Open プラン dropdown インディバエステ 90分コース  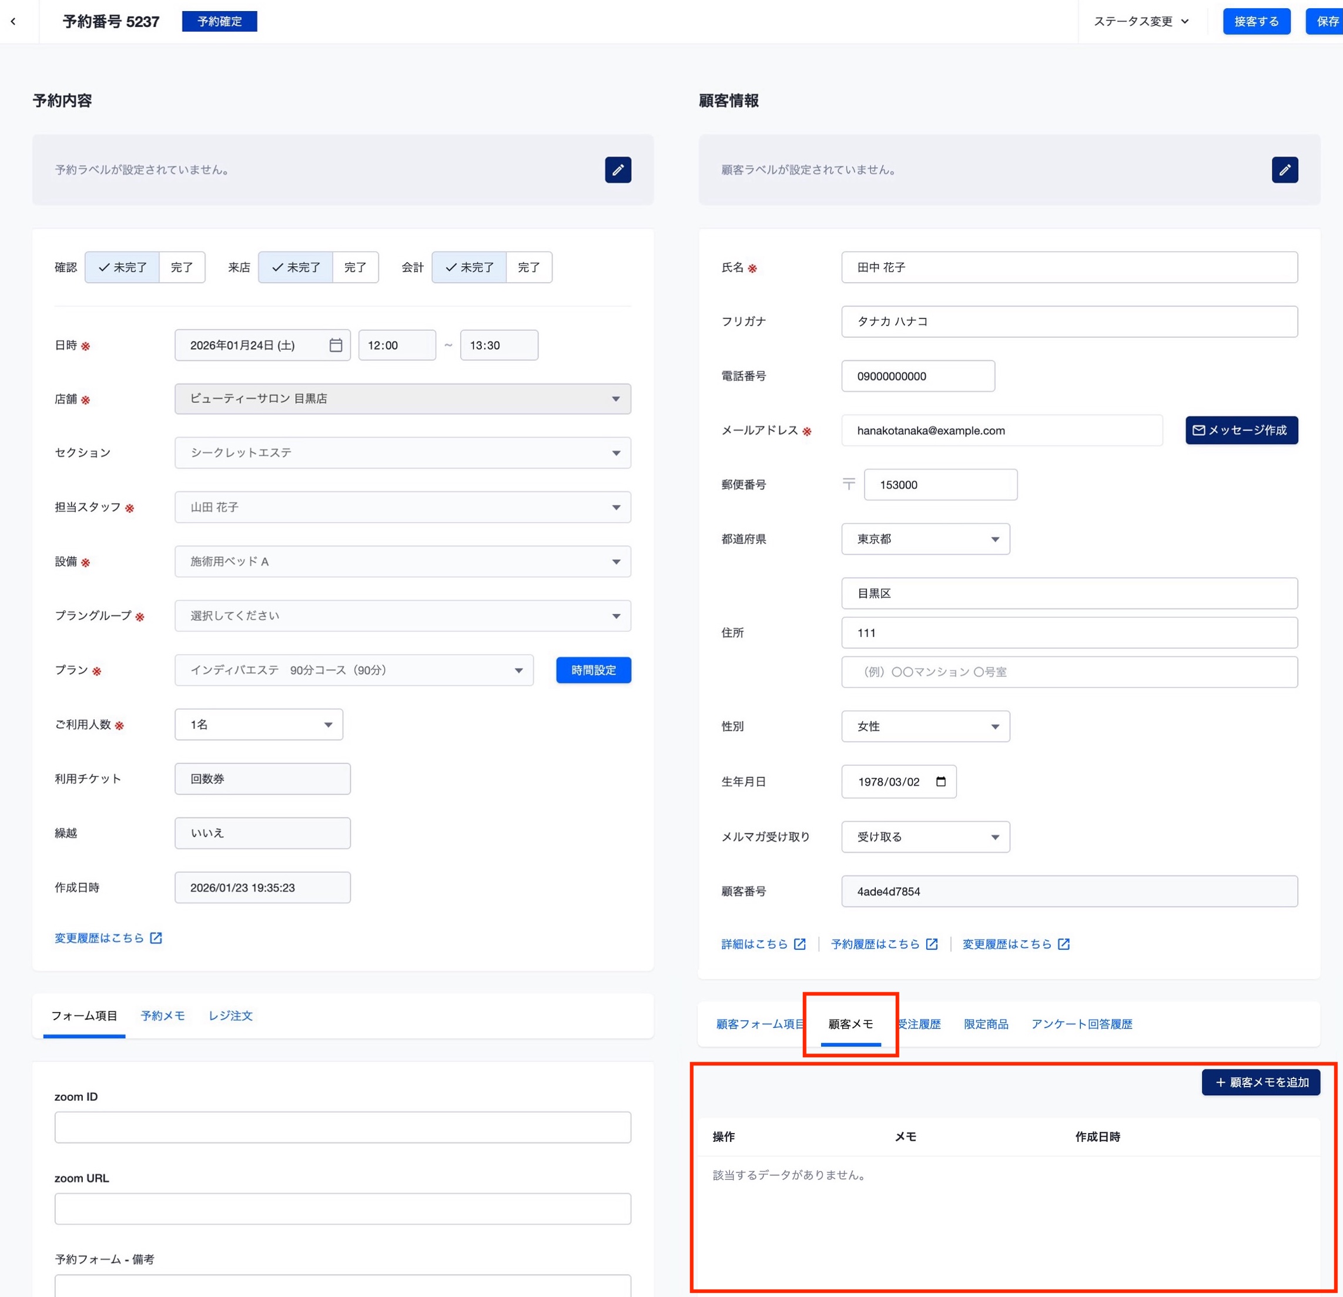[354, 670]
